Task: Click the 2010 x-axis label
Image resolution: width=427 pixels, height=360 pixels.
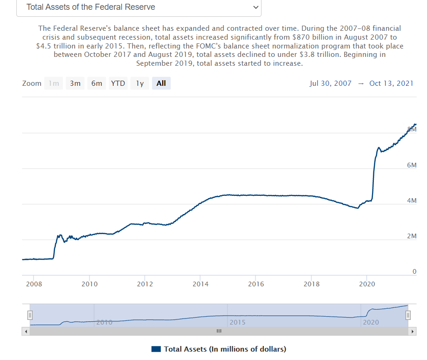Action: point(90,284)
